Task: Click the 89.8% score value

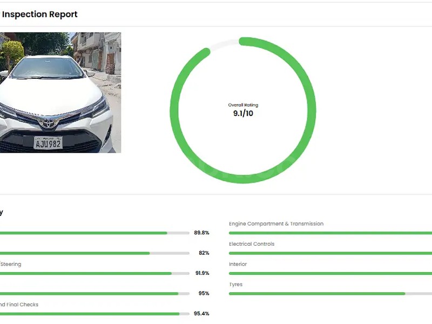Action: pyautogui.click(x=201, y=233)
